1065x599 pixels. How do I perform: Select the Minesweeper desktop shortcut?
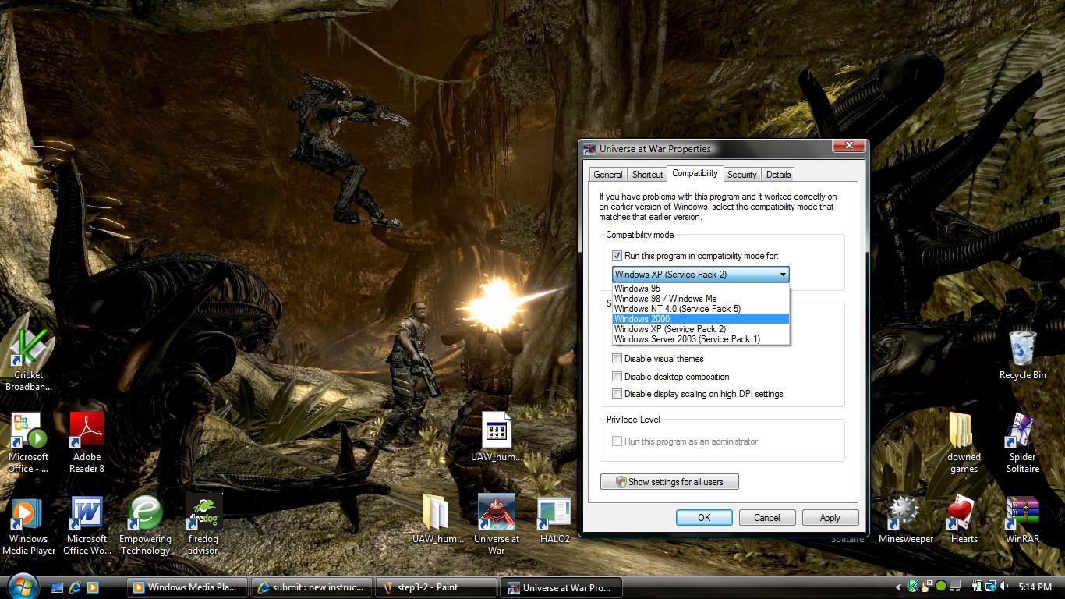905,519
